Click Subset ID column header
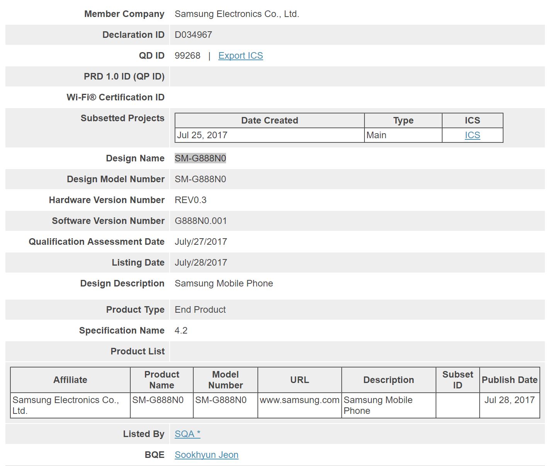Image resolution: width=548 pixels, height=466 pixels. point(458,380)
